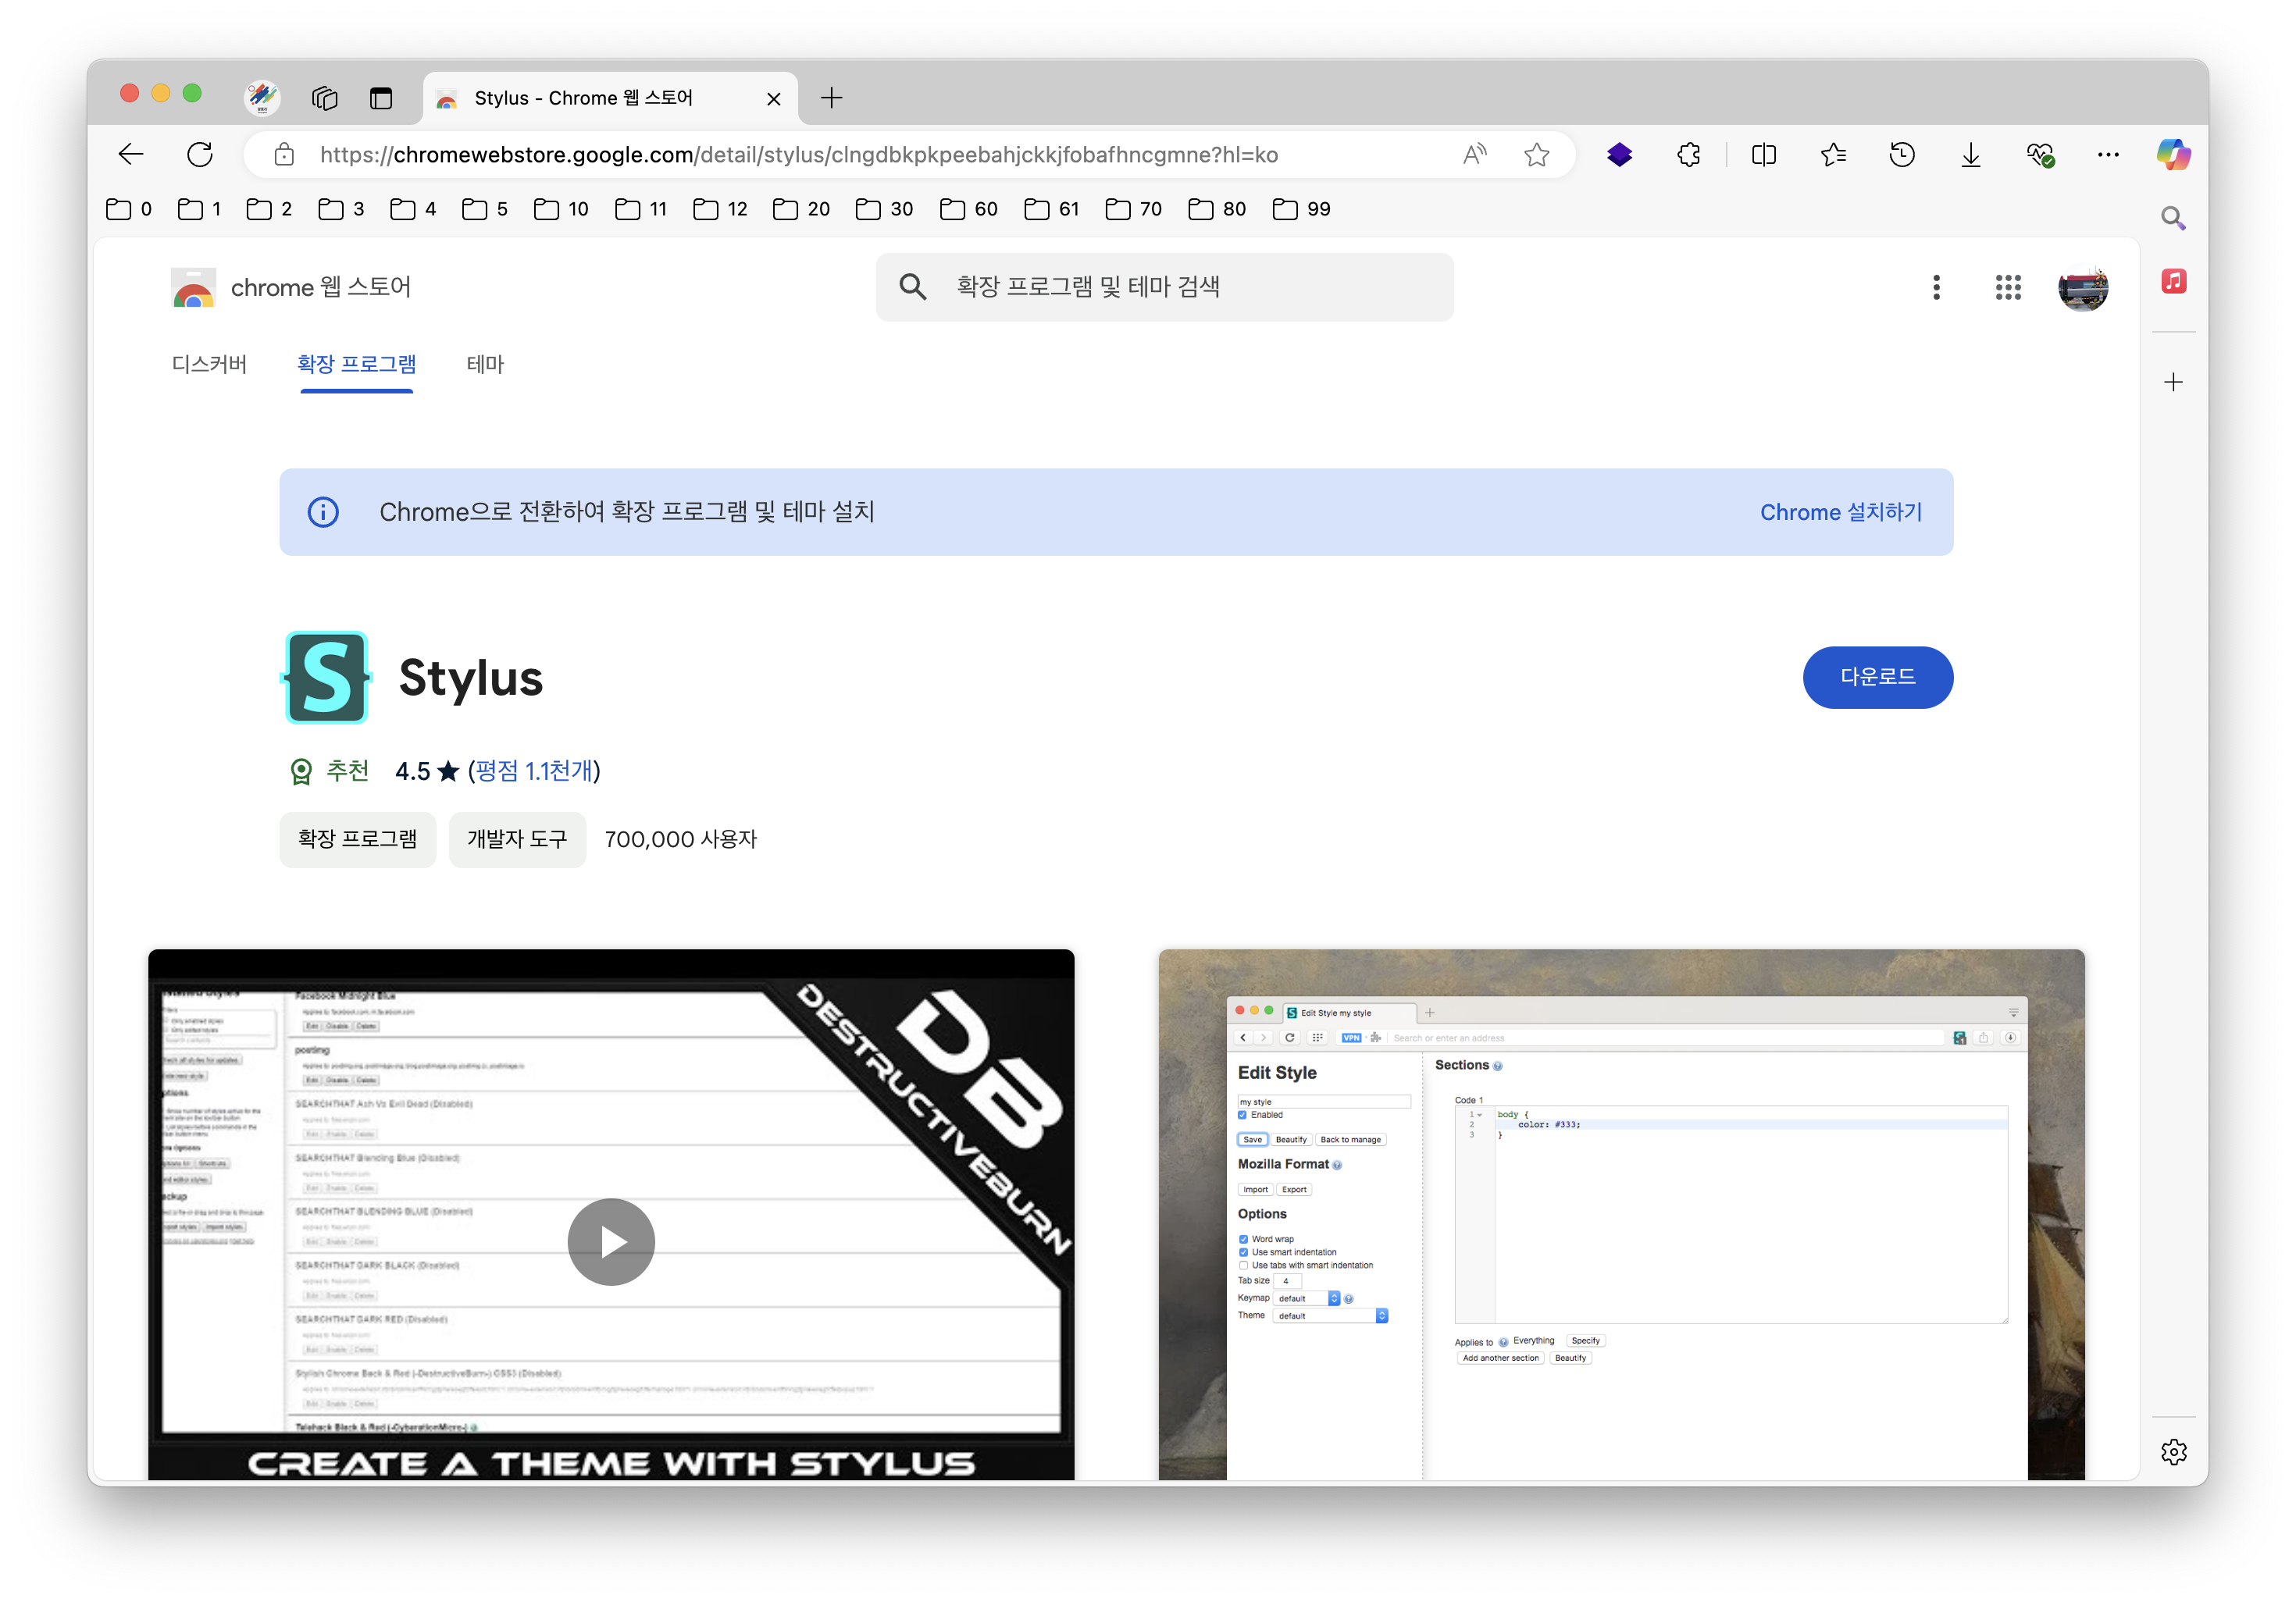This screenshot has width=2296, height=1602.
Task: Close the Stylus tab
Action: click(773, 98)
